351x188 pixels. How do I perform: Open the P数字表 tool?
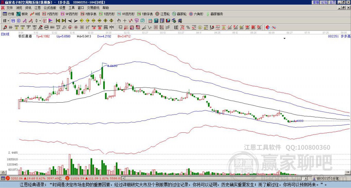click(88, 14)
